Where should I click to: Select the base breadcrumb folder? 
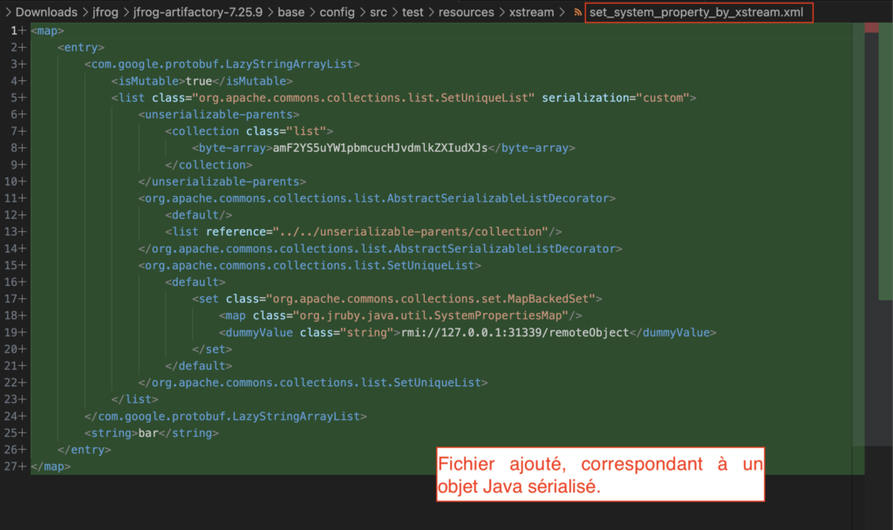pyautogui.click(x=291, y=12)
